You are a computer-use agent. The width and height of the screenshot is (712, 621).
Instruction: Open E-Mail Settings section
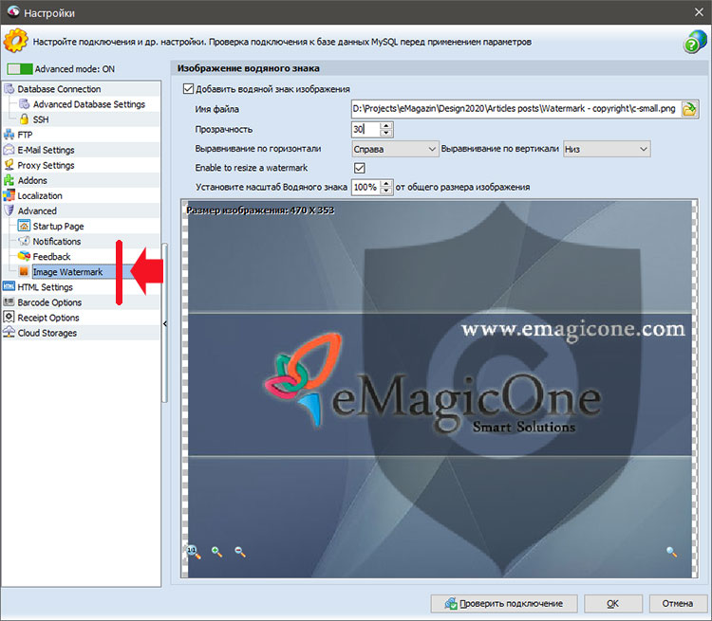click(x=46, y=150)
